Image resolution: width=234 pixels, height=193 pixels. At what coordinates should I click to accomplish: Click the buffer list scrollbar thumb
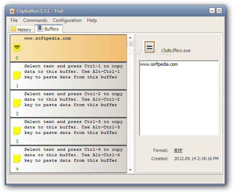coord(130,44)
